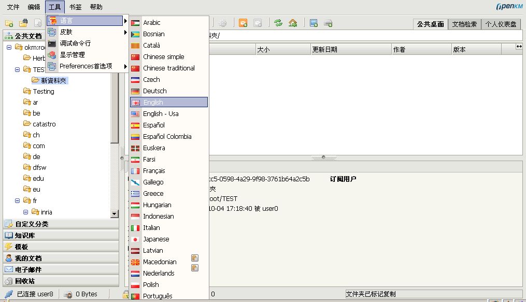Screen dimensions: 526x302
Task: Switch to the 个人仪表盘 tab
Action: point(501,24)
